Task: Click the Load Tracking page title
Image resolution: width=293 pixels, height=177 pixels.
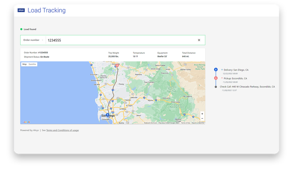Action: click(46, 10)
